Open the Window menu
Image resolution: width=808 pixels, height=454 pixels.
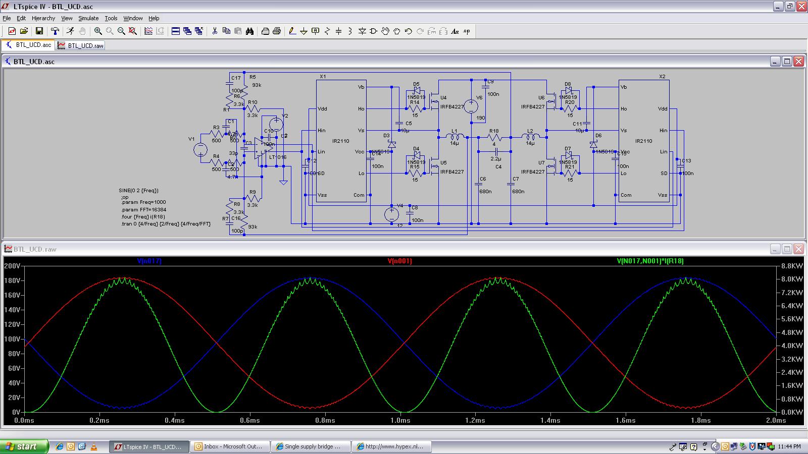click(x=133, y=18)
